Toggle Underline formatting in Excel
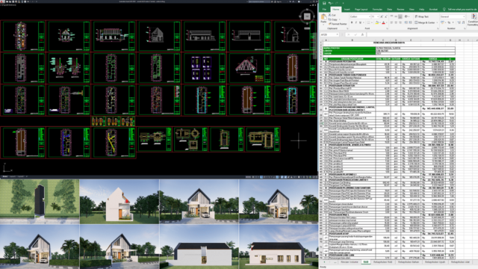Screen dimensions: 478x269 point(360,22)
